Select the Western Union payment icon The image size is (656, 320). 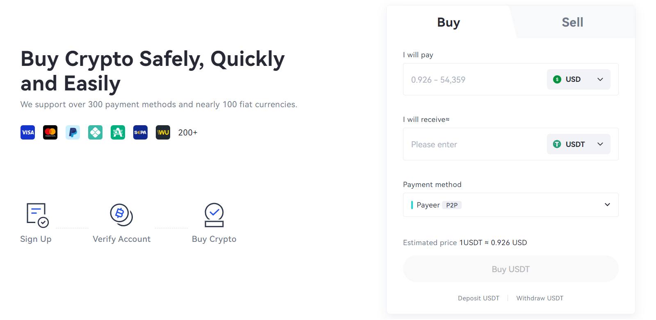pos(162,132)
